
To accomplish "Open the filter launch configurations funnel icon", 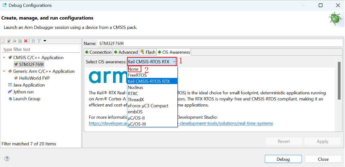I will tap(39, 41).
